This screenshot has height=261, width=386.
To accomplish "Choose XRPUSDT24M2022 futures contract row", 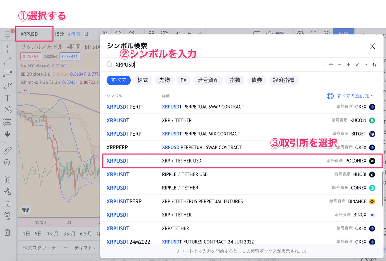I will coord(242,242).
